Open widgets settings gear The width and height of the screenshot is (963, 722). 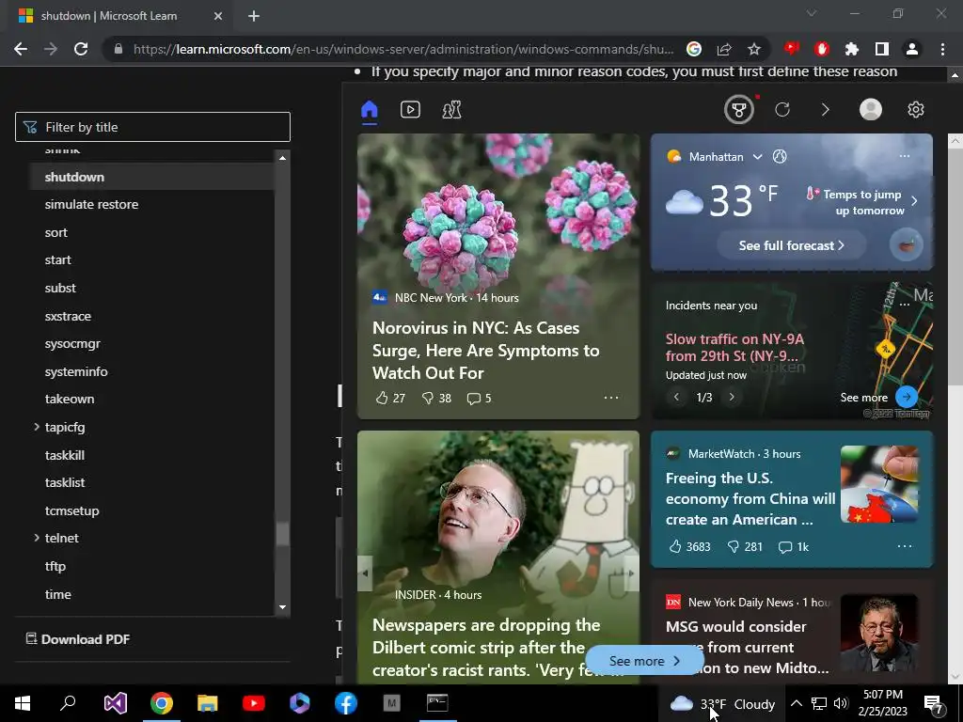coord(916,110)
